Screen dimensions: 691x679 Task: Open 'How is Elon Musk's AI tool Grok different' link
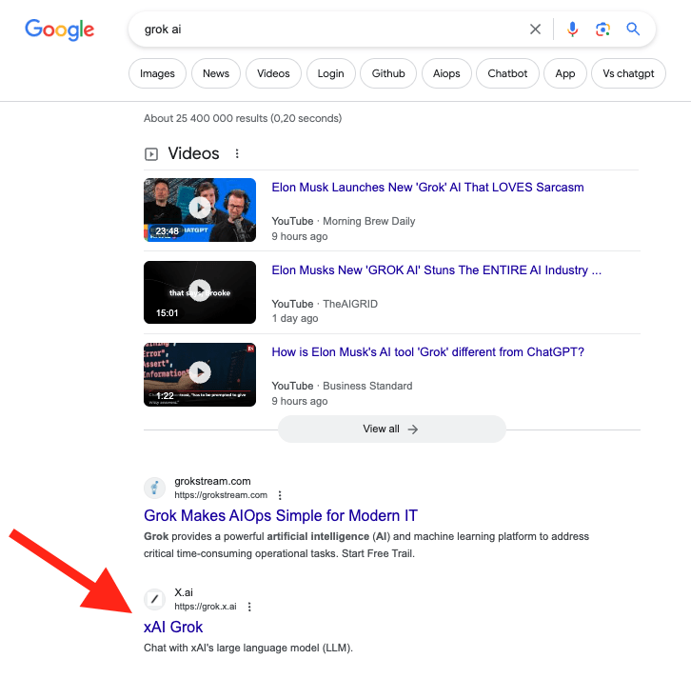tap(428, 351)
